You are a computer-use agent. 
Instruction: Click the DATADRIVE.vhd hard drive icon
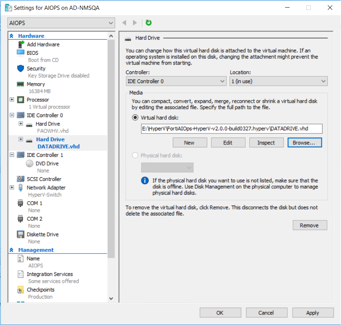pos(29,141)
